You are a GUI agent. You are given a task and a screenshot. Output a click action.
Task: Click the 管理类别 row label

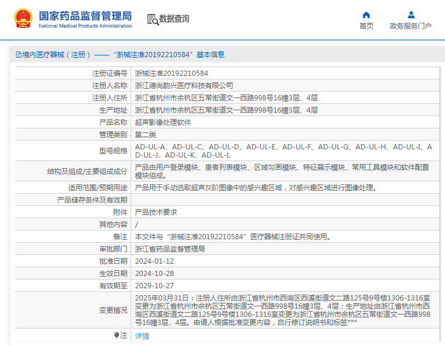click(113, 135)
